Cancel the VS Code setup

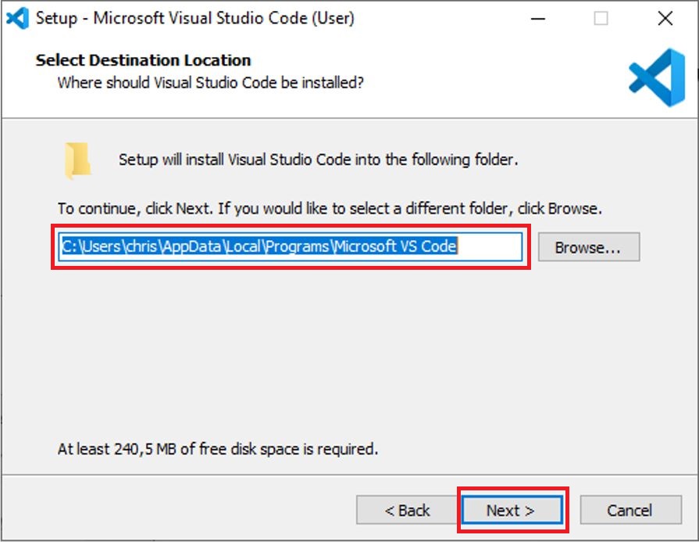[x=630, y=510]
